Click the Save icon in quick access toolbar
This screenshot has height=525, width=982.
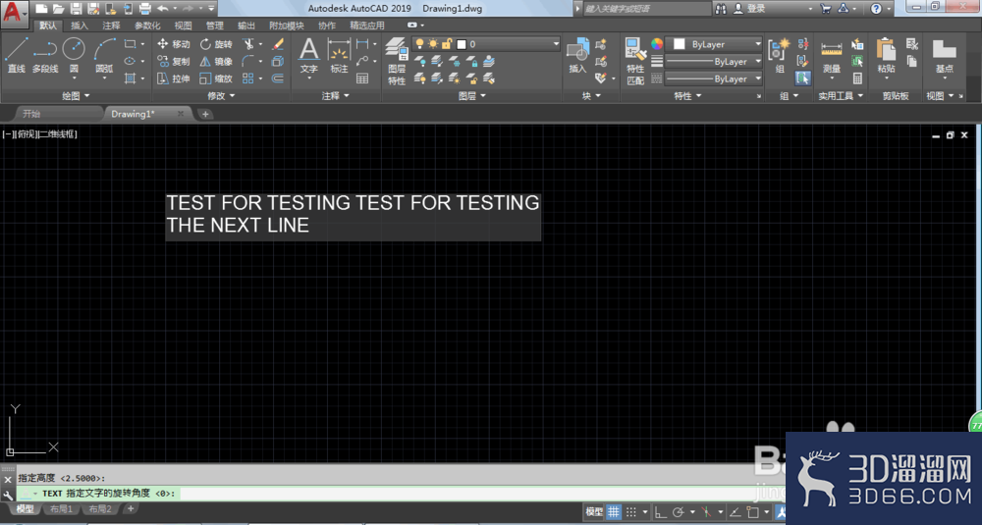(76, 8)
